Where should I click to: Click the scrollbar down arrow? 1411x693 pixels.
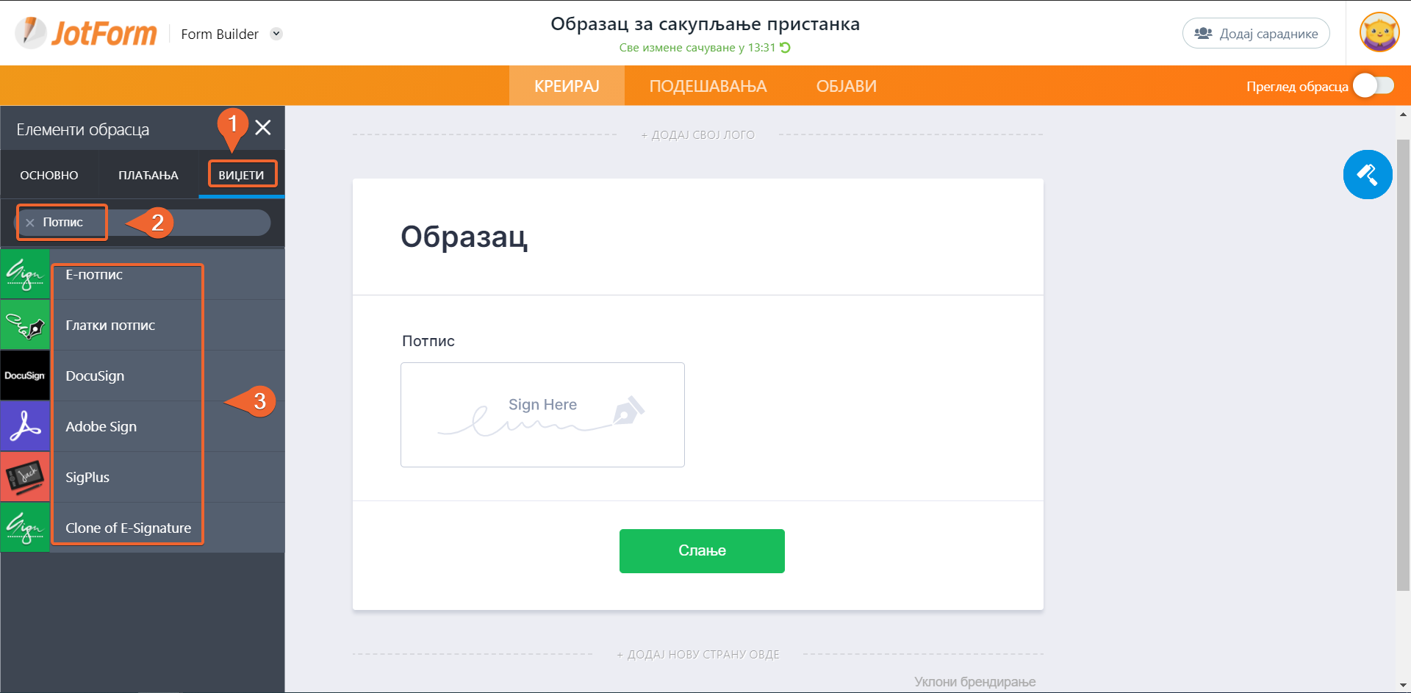1403,686
